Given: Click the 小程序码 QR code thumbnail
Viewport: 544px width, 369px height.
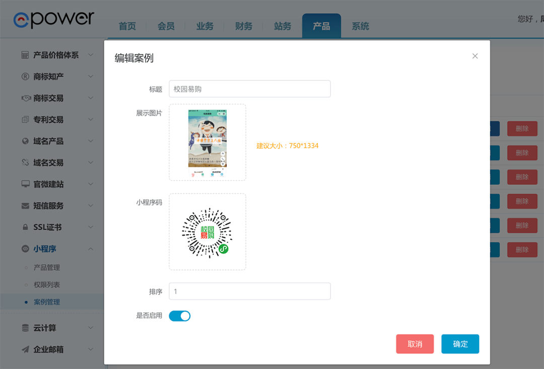Looking at the screenshot, I should 208,233.
